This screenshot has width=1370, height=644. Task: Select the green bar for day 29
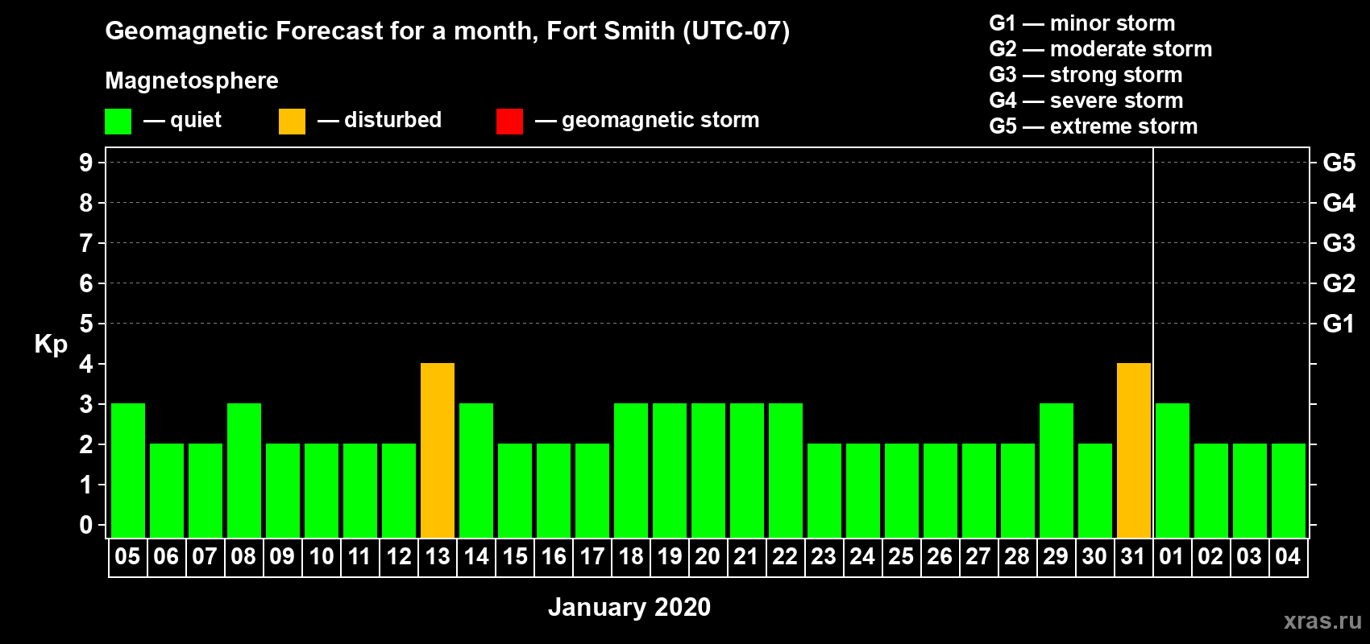(x=1057, y=471)
